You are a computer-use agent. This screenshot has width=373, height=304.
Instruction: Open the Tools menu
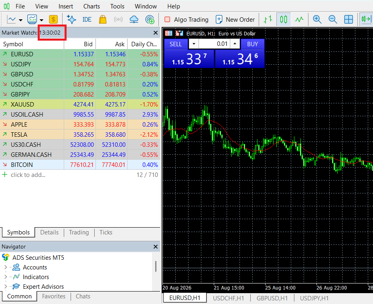click(x=117, y=6)
